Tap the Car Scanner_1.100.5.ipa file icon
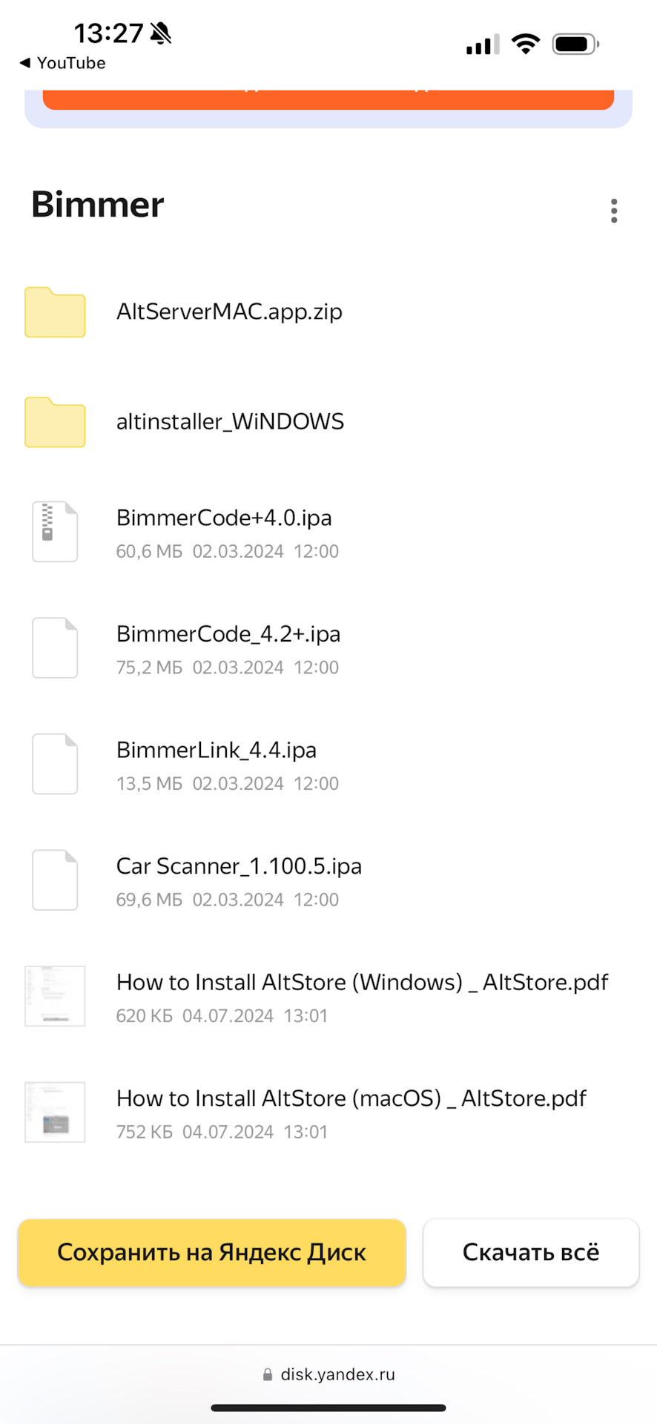Image resolution: width=657 pixels, height=1424 pixels. 55,880
